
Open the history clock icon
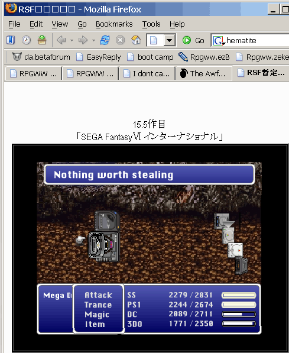pyautogui.click(x=26, y=40)
